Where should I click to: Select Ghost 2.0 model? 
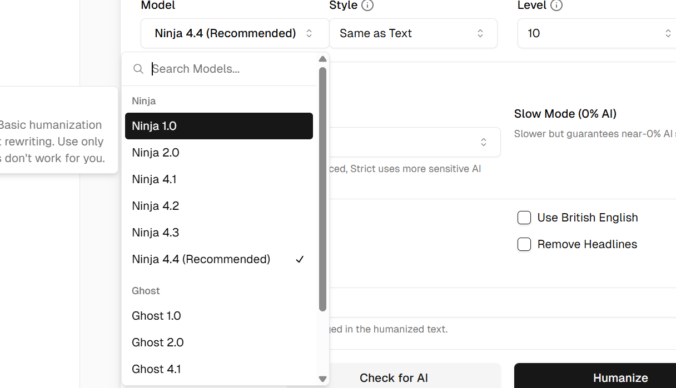pyautogui.click(x=219, y=342)
